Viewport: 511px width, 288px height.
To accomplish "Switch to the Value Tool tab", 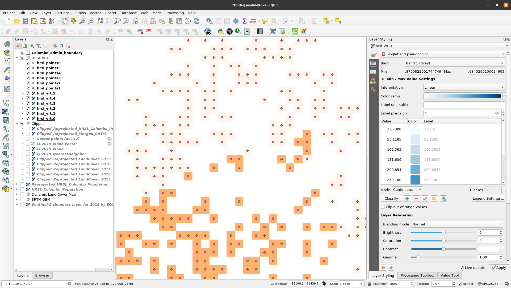I will pyautogui.click(x=449, y=275).
